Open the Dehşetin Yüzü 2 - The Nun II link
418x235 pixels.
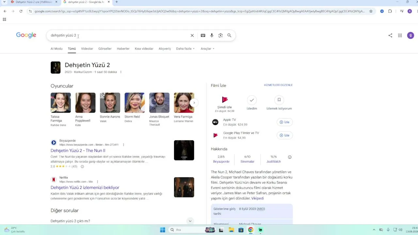(78, 150)
